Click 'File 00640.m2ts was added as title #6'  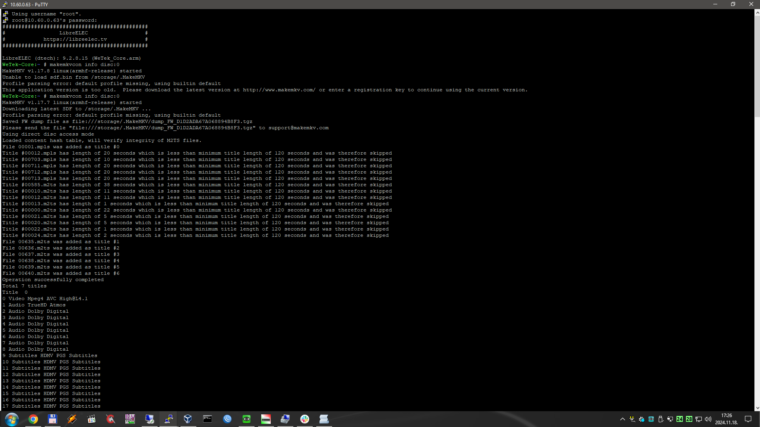61,274
